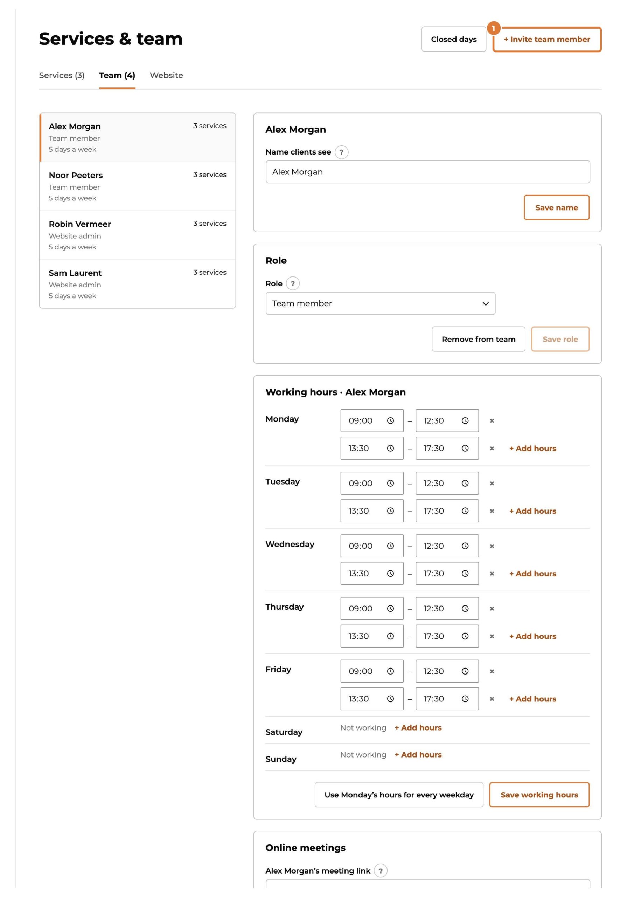Apply Monday's hours to every weekday
Viewport: 634px width, 897px height.
point(399,795)
